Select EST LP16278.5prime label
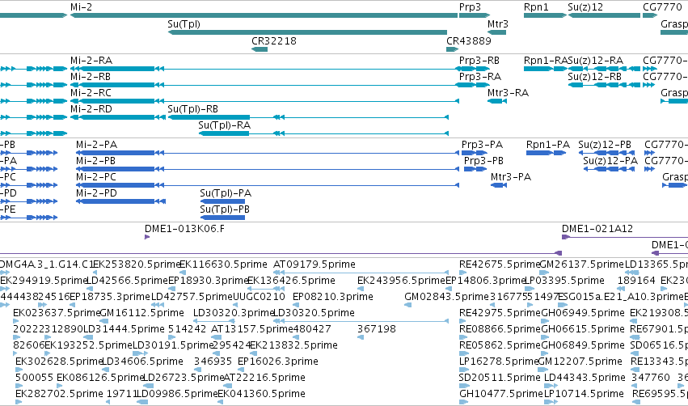Viewport: 688px width, 406px height. 499,362
